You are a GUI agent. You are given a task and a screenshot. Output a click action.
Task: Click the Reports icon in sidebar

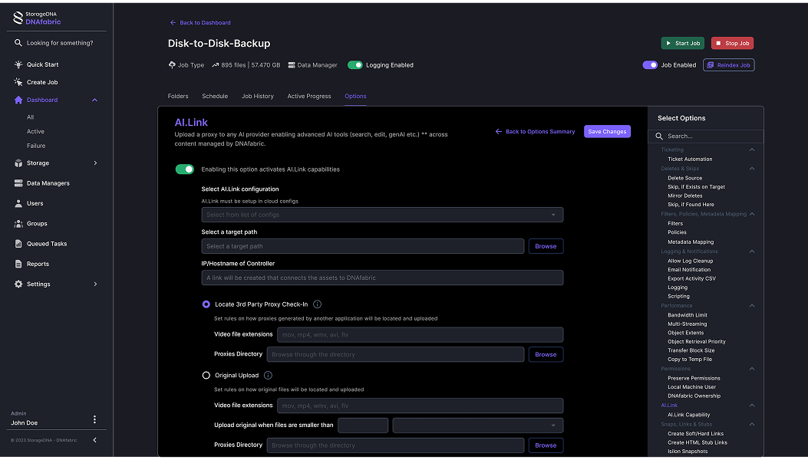click(x=18, y=264)
